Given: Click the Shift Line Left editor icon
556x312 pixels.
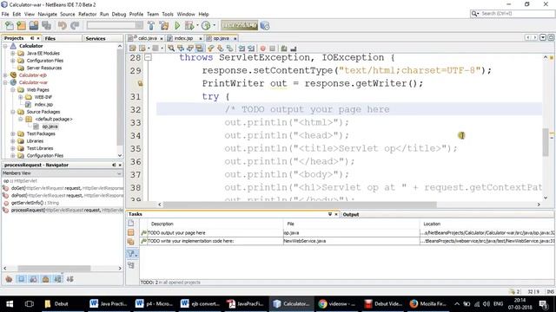Looking at the screenshot, I should click(x=242, y=49).
